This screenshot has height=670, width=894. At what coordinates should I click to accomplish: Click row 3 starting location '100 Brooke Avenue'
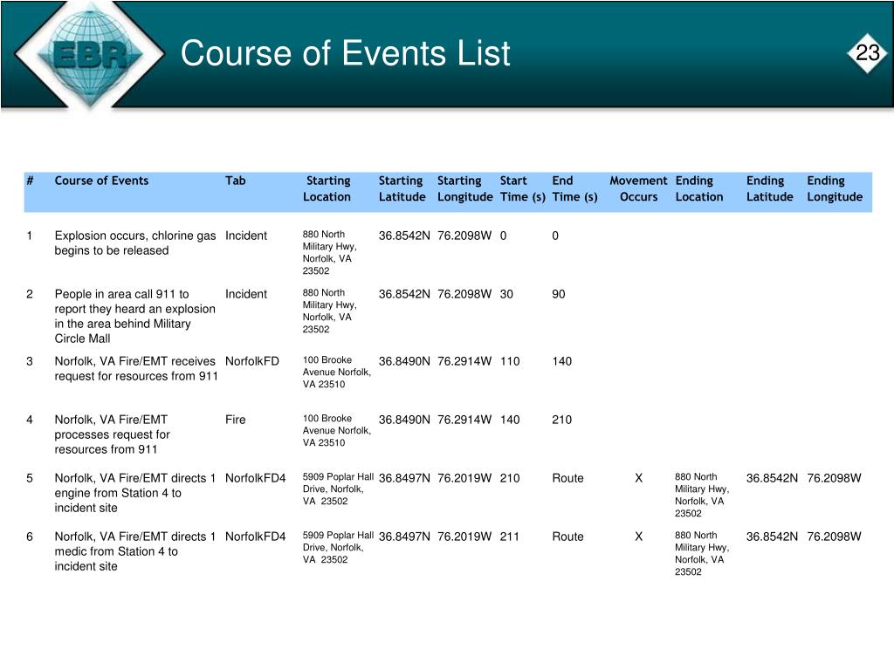337,372
